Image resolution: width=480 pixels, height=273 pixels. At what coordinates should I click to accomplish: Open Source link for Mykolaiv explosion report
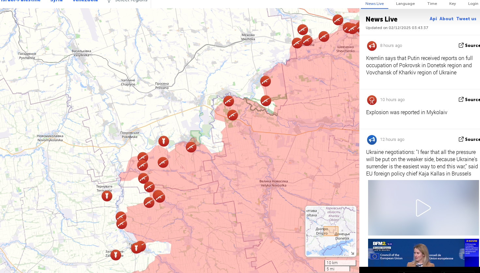point(469,99)
